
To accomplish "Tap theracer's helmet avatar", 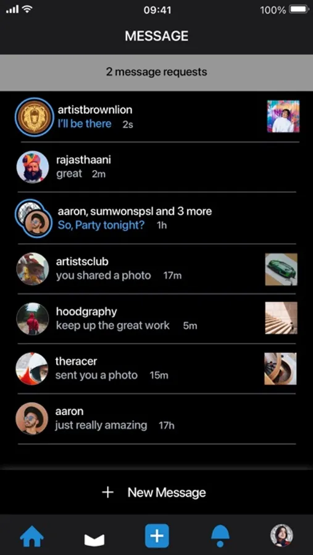I will point(32,369).
